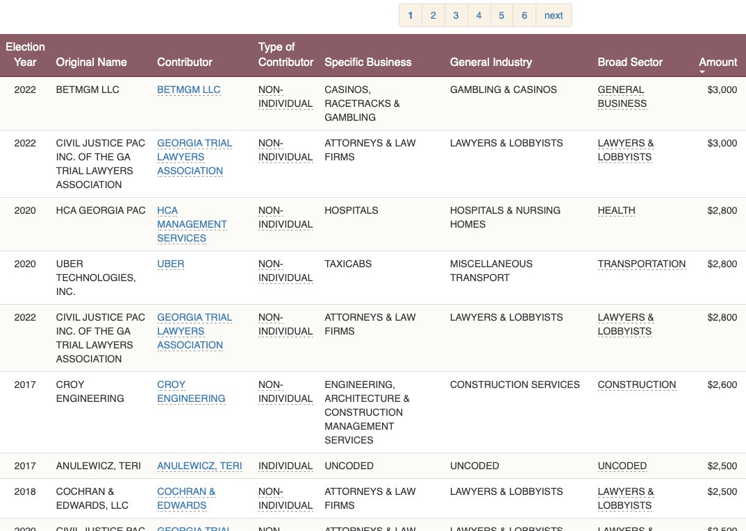
Task: Click the sort arrow under Amount
Action: (702, 71)
